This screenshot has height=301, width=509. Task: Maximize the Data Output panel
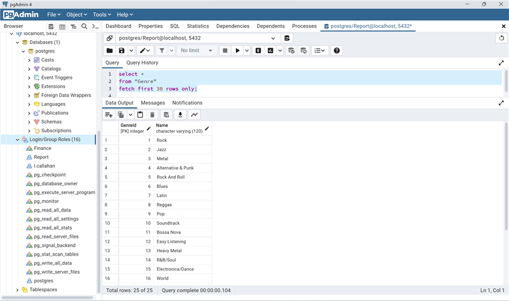[501, 103]
